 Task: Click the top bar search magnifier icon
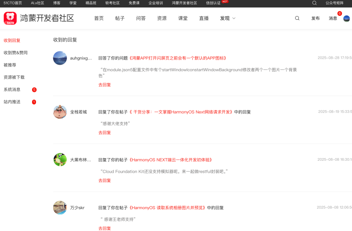point(314,3)
